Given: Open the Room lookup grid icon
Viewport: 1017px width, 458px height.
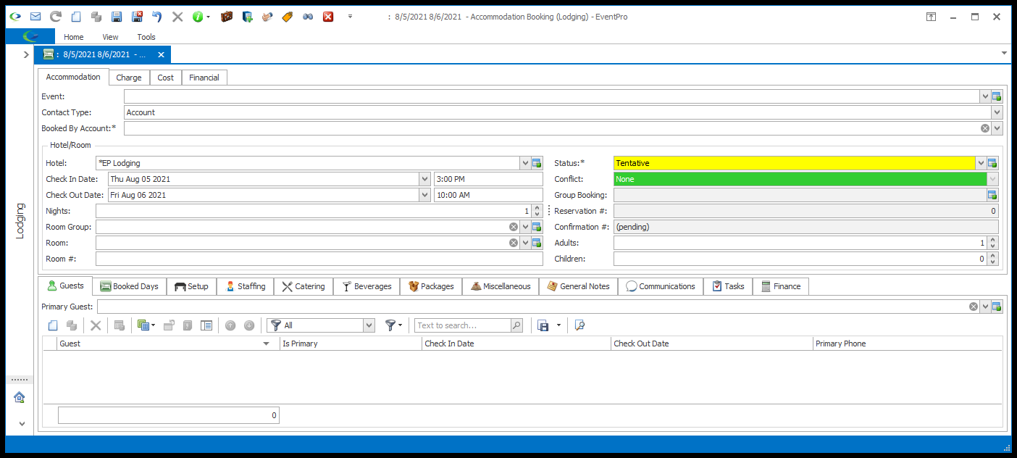Looking at the screenshot, I should coord(537,243).
